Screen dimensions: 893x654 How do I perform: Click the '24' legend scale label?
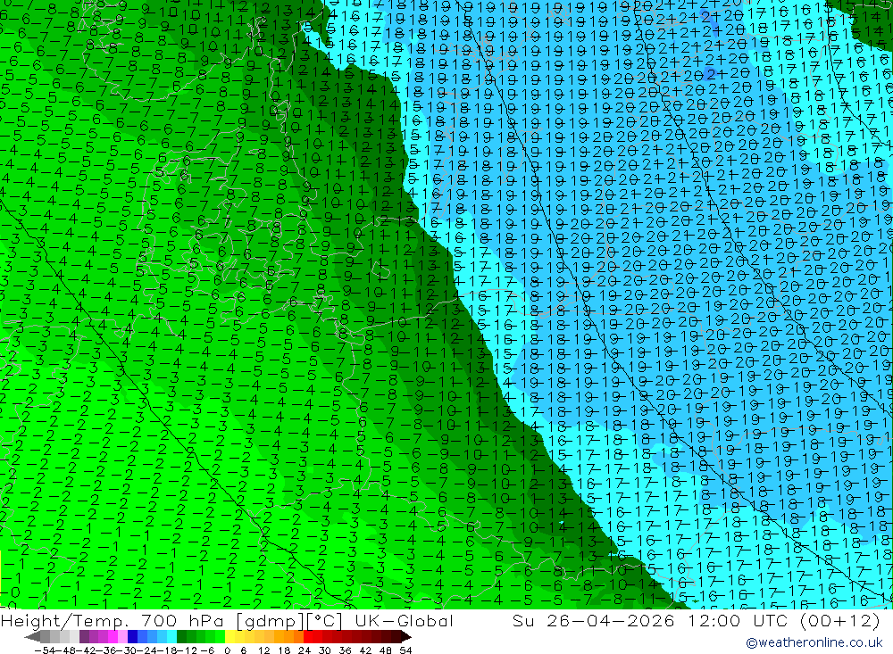pyautogui.click(x=305, y=650)
